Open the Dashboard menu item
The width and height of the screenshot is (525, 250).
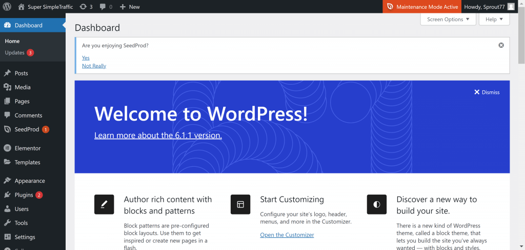point(33,25)
